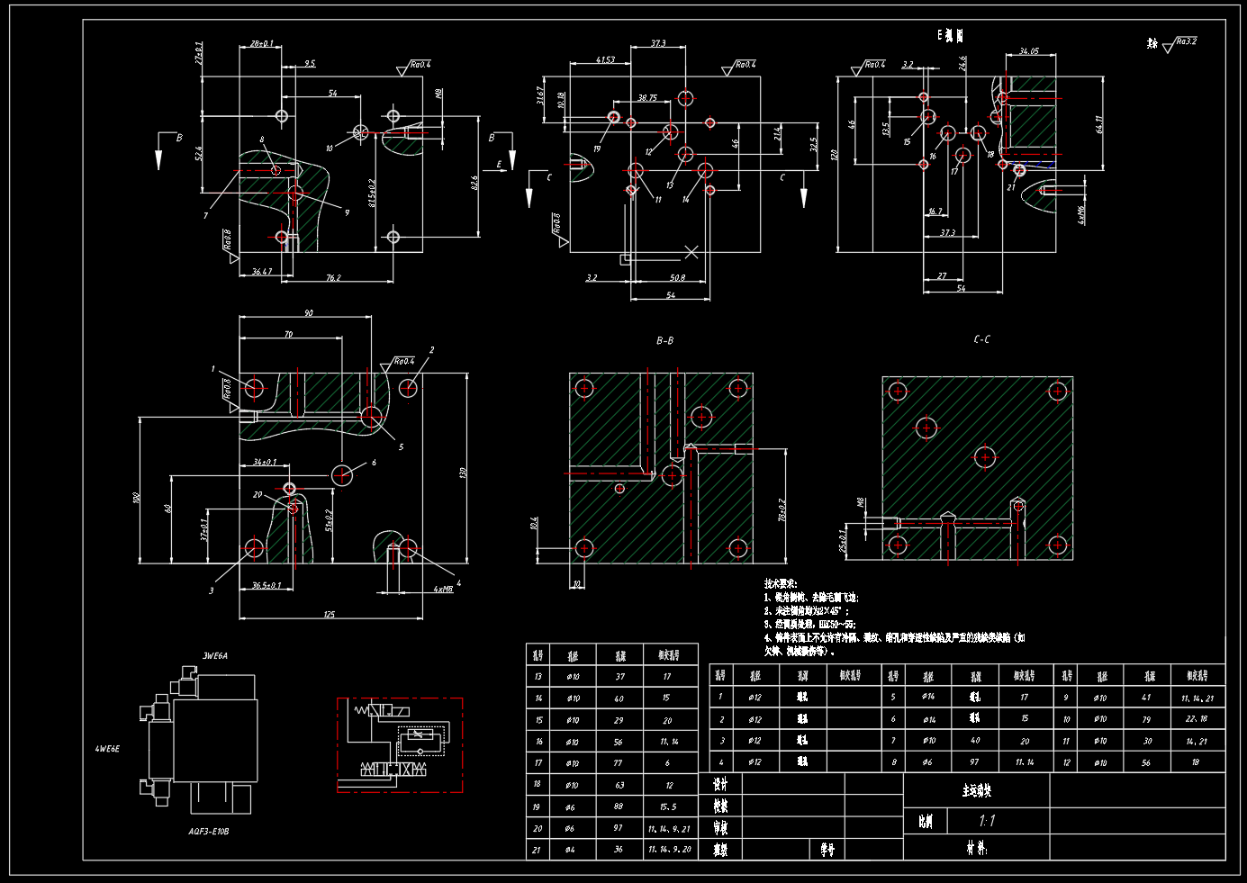Click the 125 width dimension text
The width and height of the screenshot is (1247, 883).
pyautogui.click(x=329, y=615)
